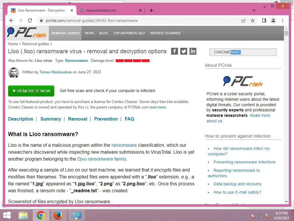Click the Chrome taskbar icon
The image size is (294, 221).
coord(41,215)
